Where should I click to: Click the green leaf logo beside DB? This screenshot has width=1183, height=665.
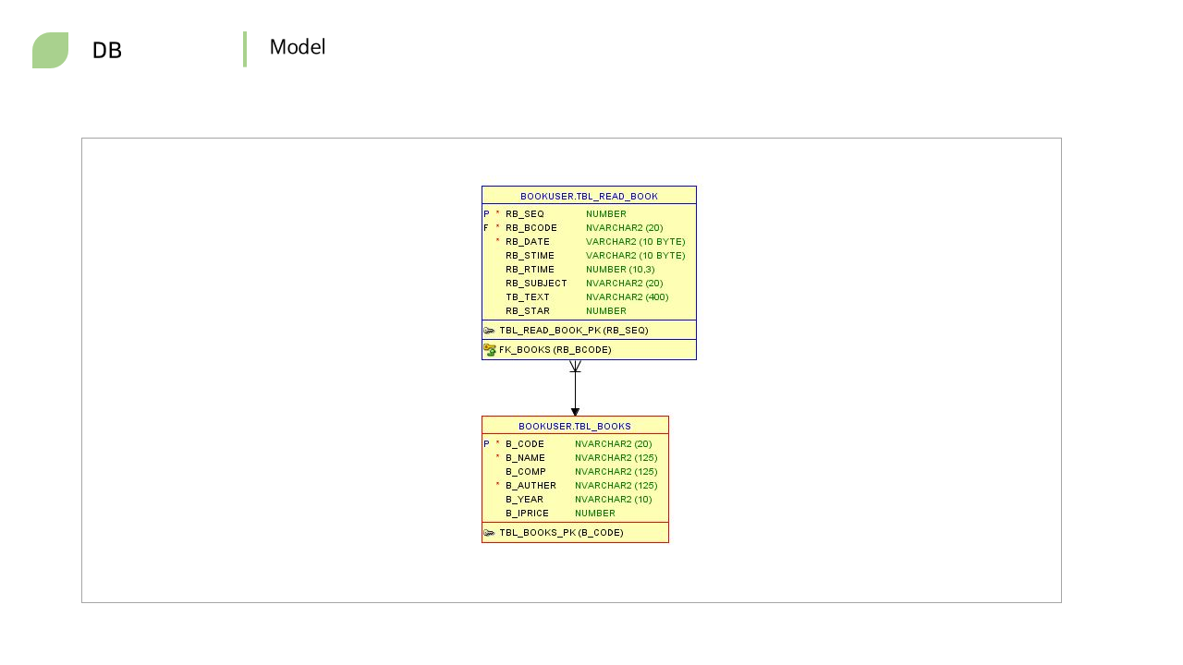click(50, 50)
